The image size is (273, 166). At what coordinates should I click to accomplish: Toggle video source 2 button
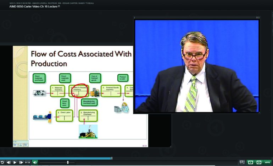259,162
